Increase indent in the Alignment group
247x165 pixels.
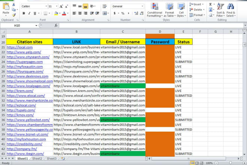(x=97, y=13)
